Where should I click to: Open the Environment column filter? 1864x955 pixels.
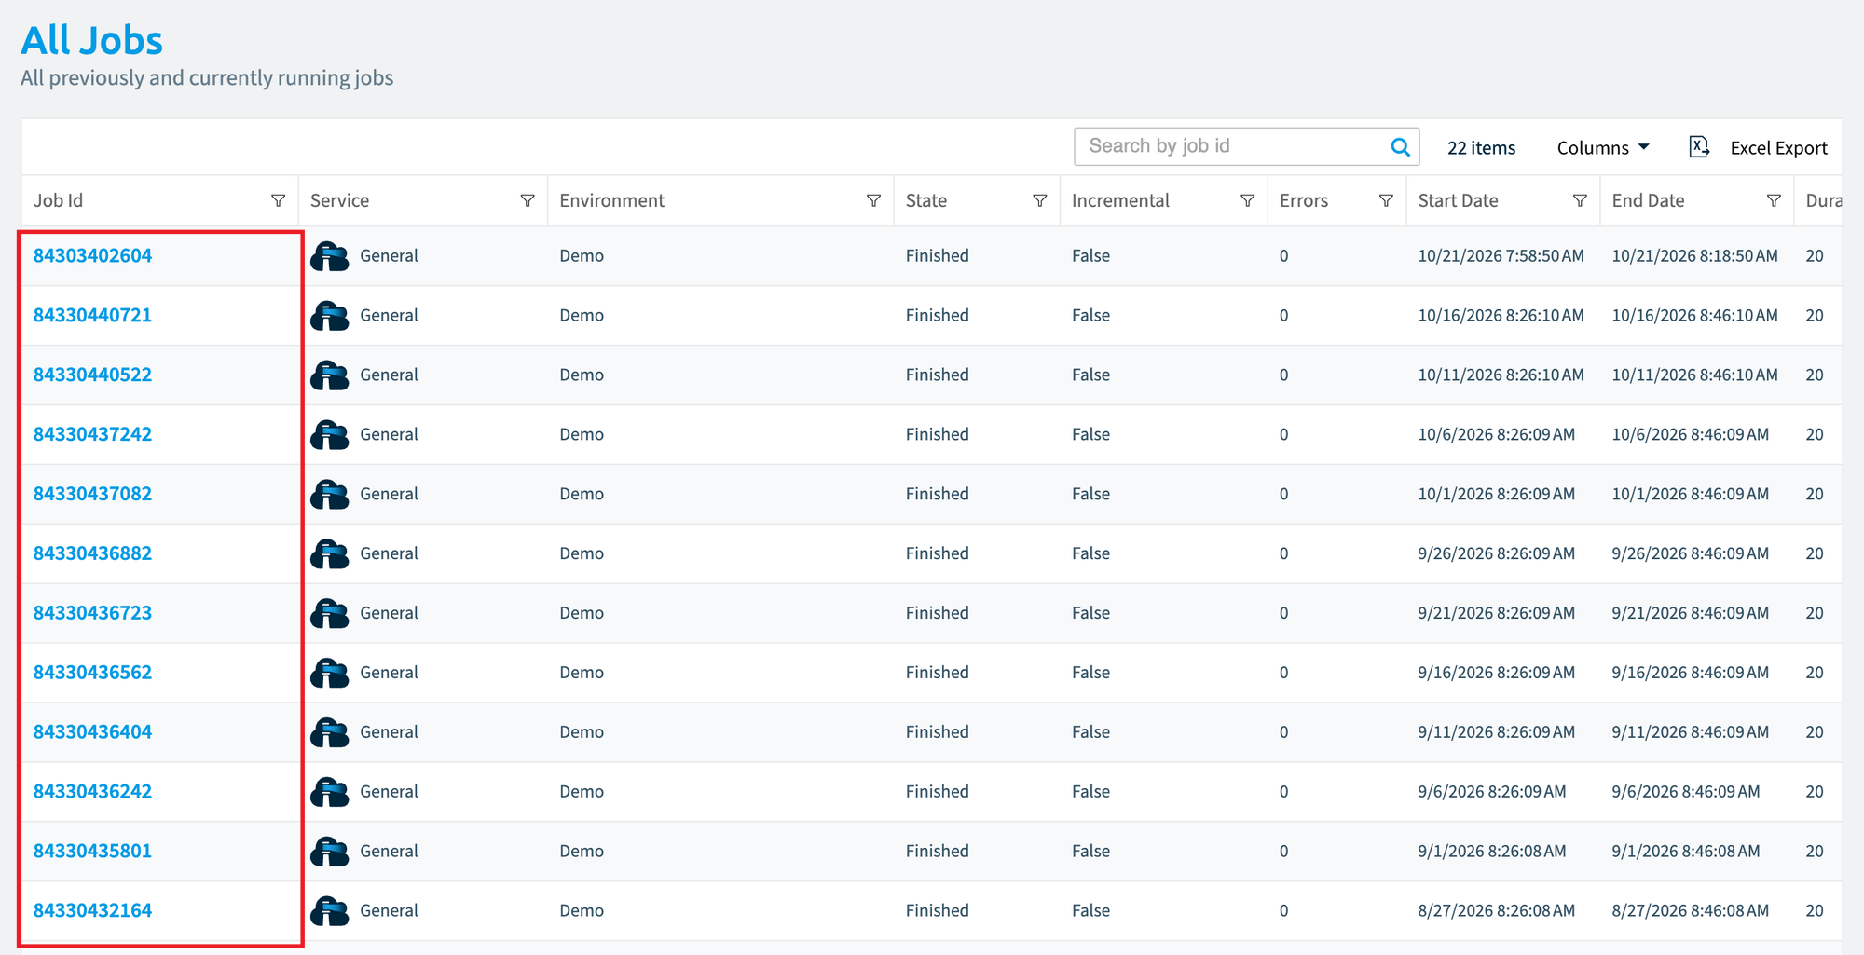[x=873, y=200]
